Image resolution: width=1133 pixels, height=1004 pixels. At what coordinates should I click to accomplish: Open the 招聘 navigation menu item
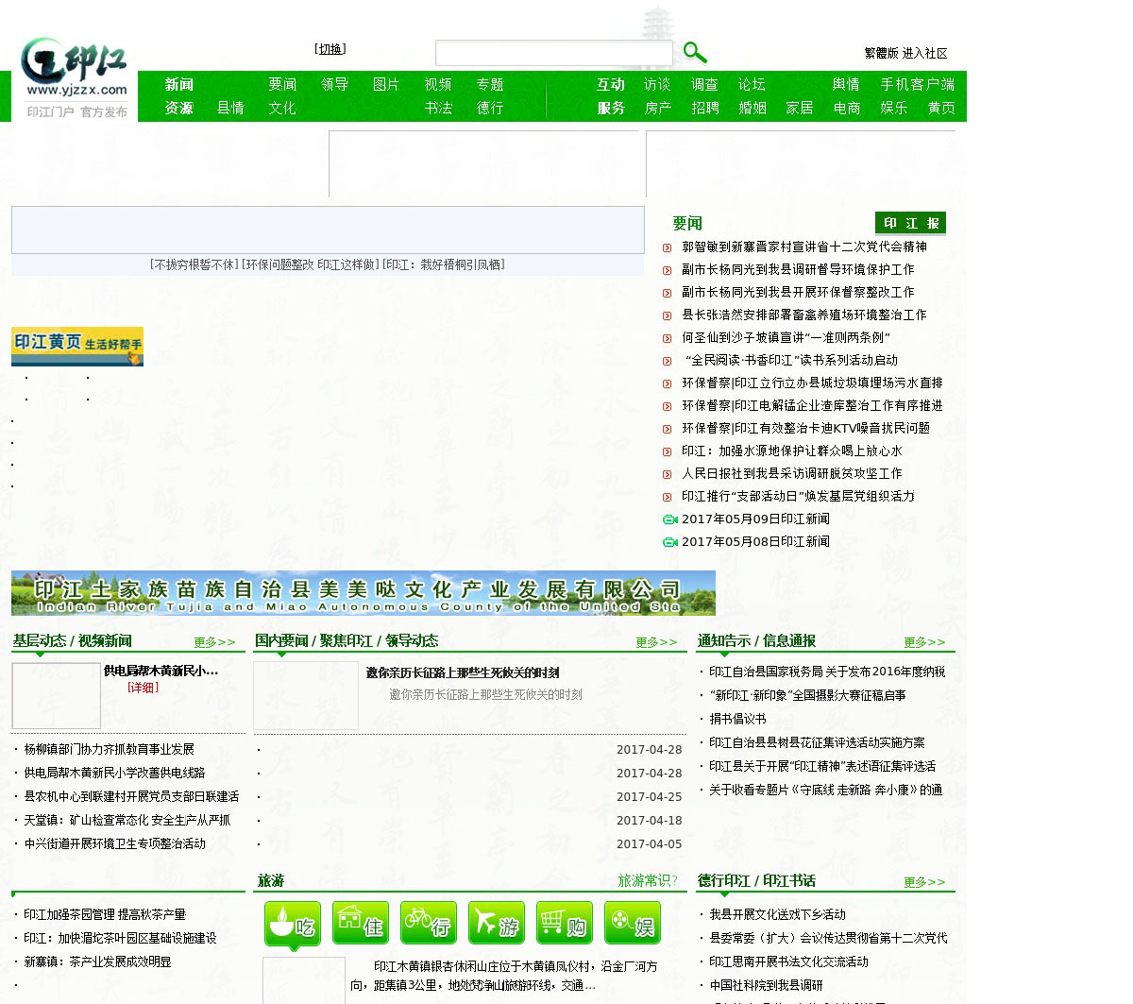pos(704,109)
